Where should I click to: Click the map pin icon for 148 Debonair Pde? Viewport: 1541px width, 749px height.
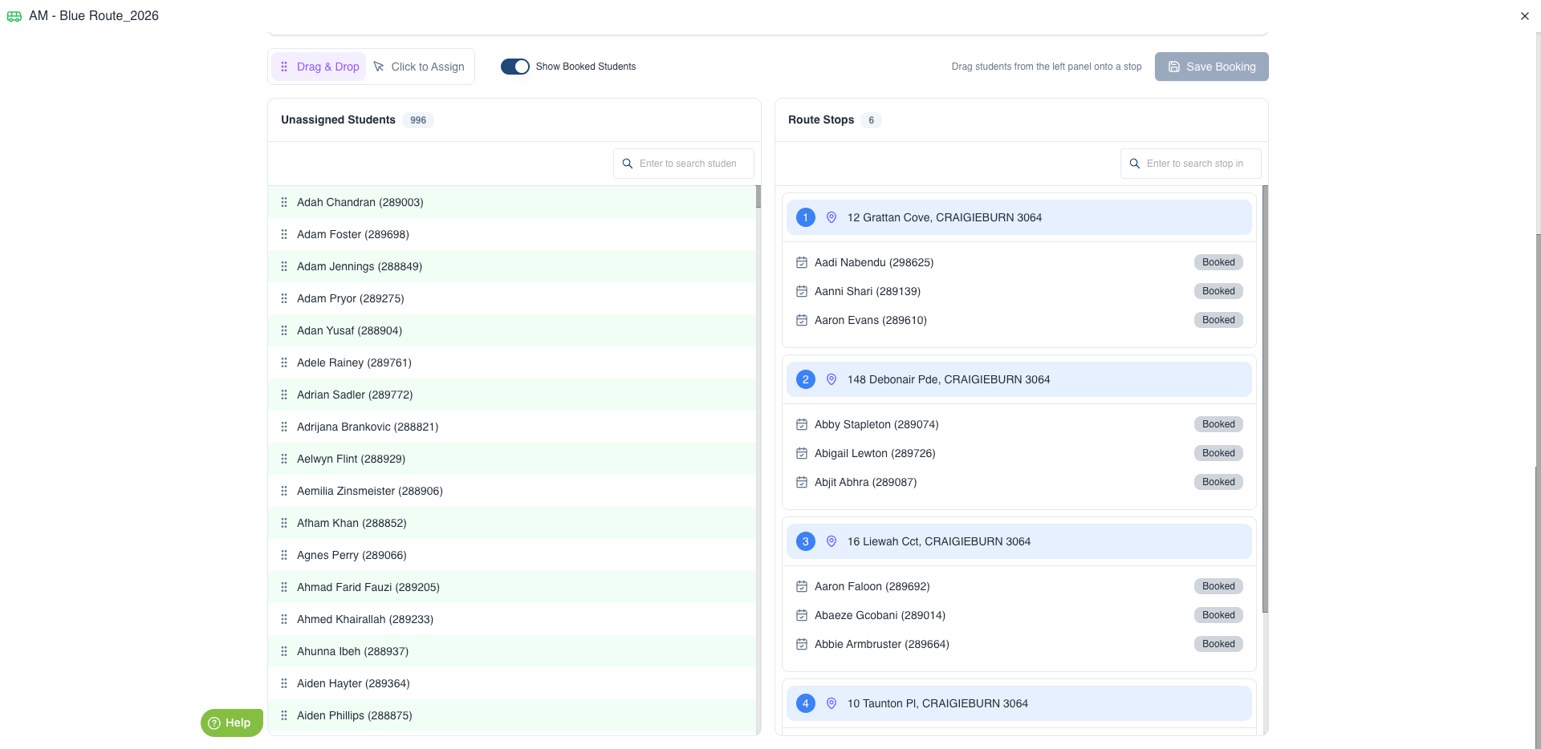831,379
